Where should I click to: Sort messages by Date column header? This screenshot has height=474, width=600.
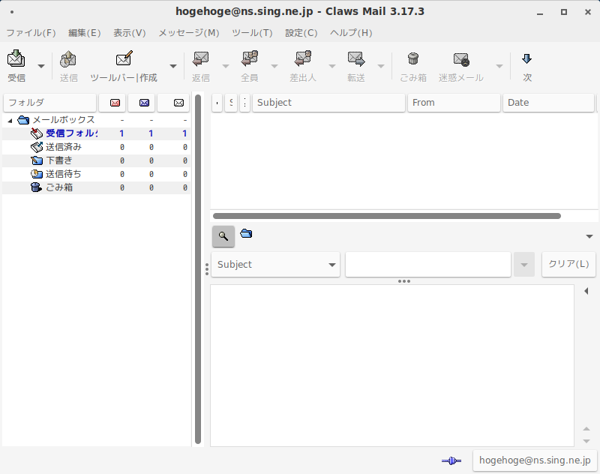point(548,103)
